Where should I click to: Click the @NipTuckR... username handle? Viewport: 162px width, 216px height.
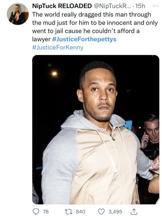pos(113,6)
